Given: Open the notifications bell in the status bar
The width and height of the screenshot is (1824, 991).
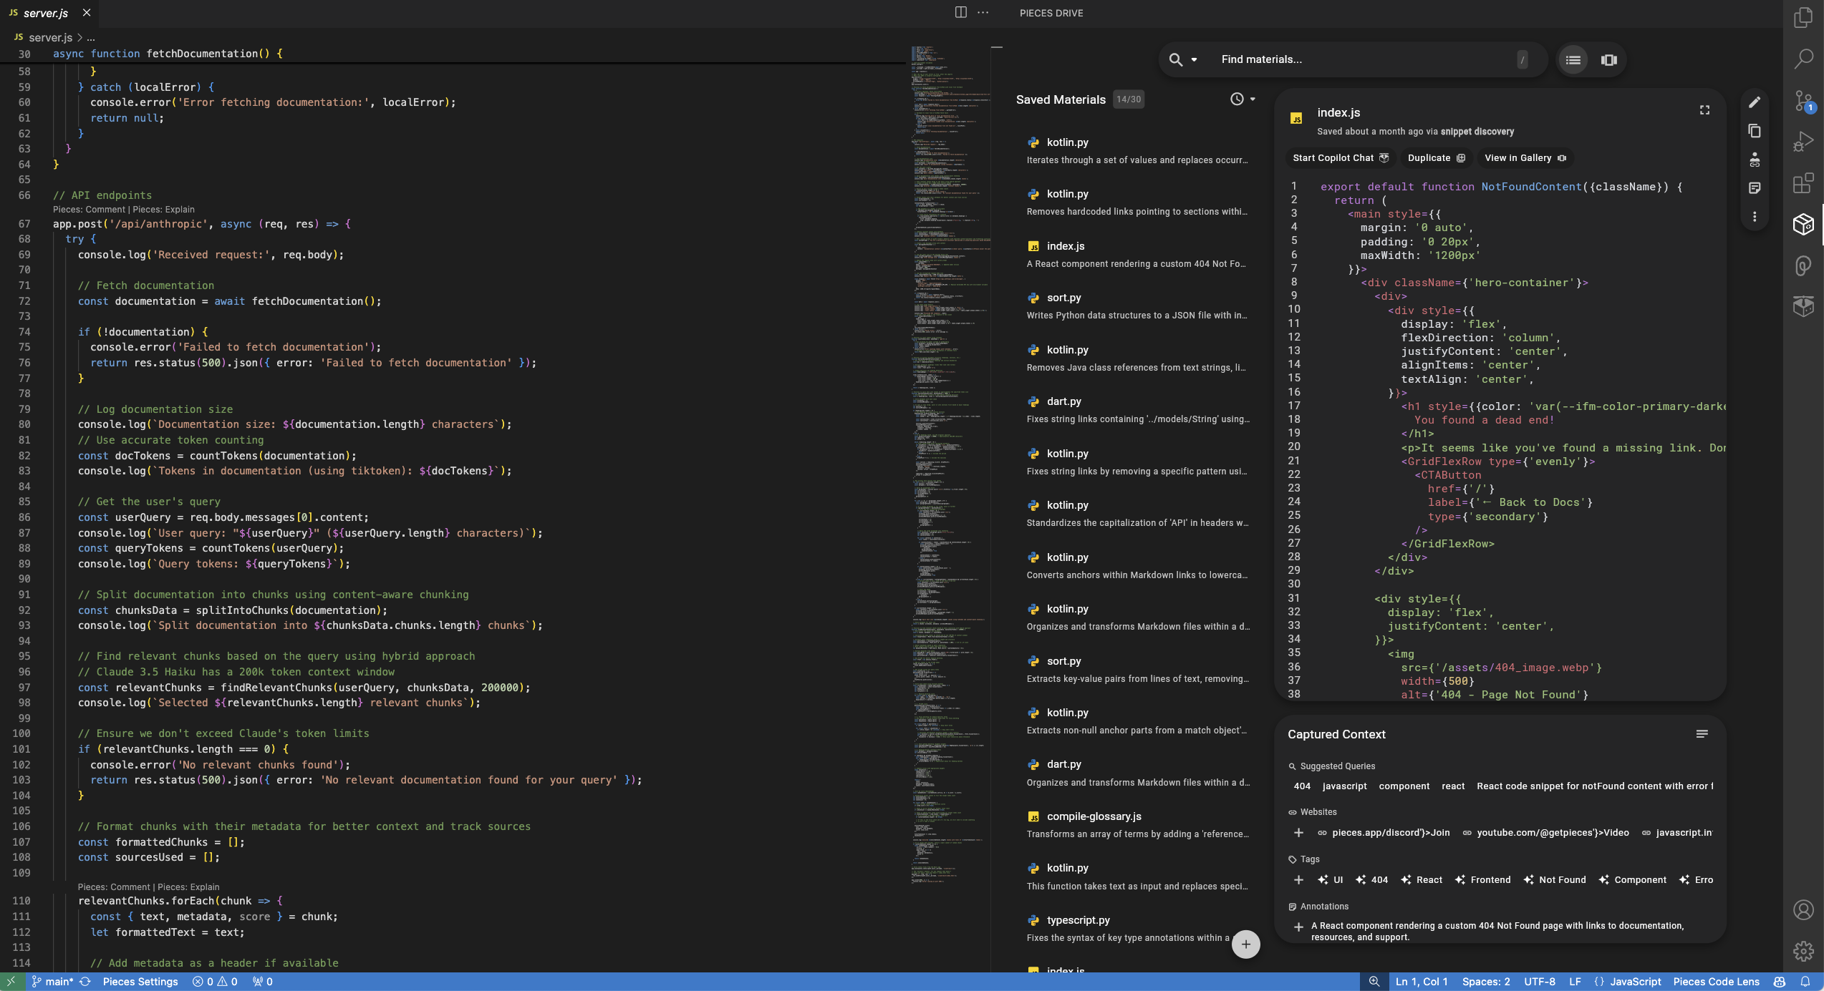Looking at the screenshot, I should (1805, 982).
